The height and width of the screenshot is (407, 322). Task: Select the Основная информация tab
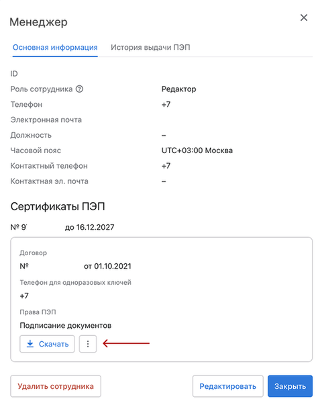click(55, 48)
